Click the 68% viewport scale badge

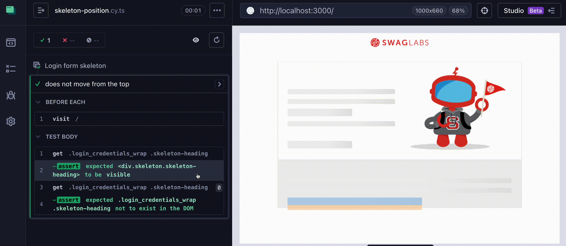pyautogui.click(x=458, y=11)
